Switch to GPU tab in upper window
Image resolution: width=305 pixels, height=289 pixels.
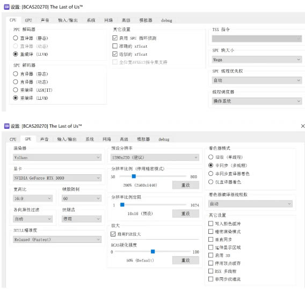tap(28, 20)
